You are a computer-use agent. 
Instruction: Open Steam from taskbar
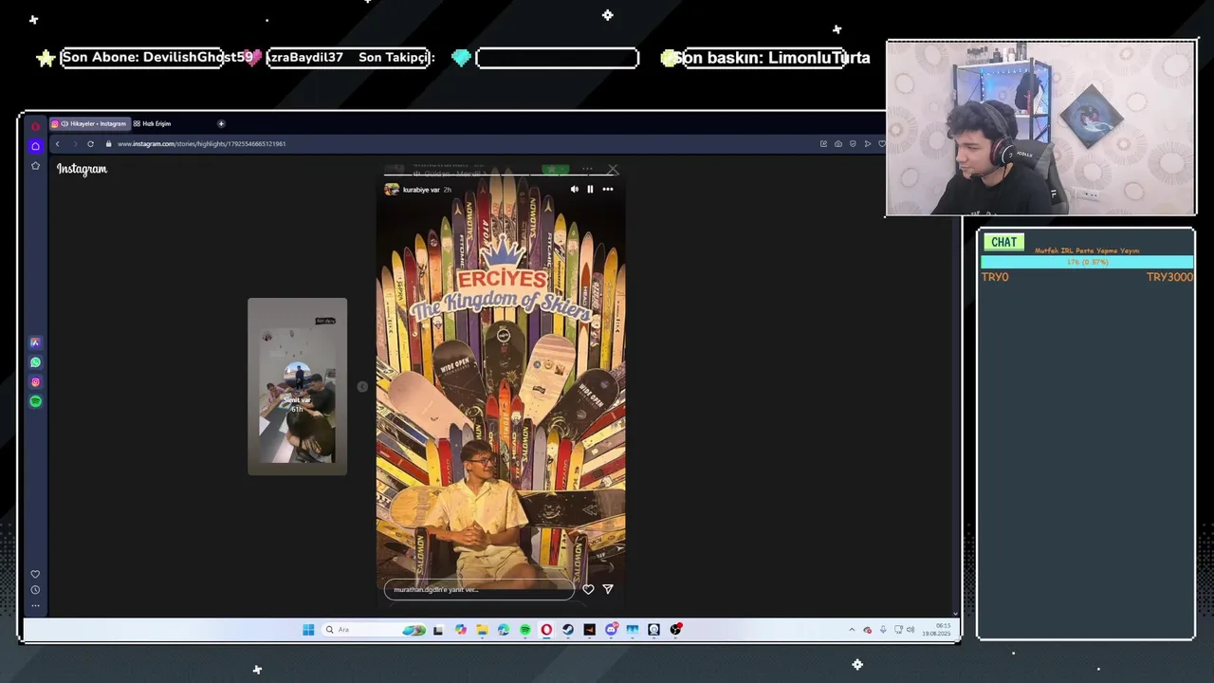568,629
